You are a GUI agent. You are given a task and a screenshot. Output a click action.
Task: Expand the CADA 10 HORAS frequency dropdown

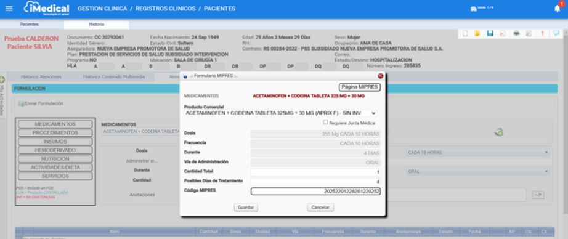pyautogui.click(x=478, y=152)
